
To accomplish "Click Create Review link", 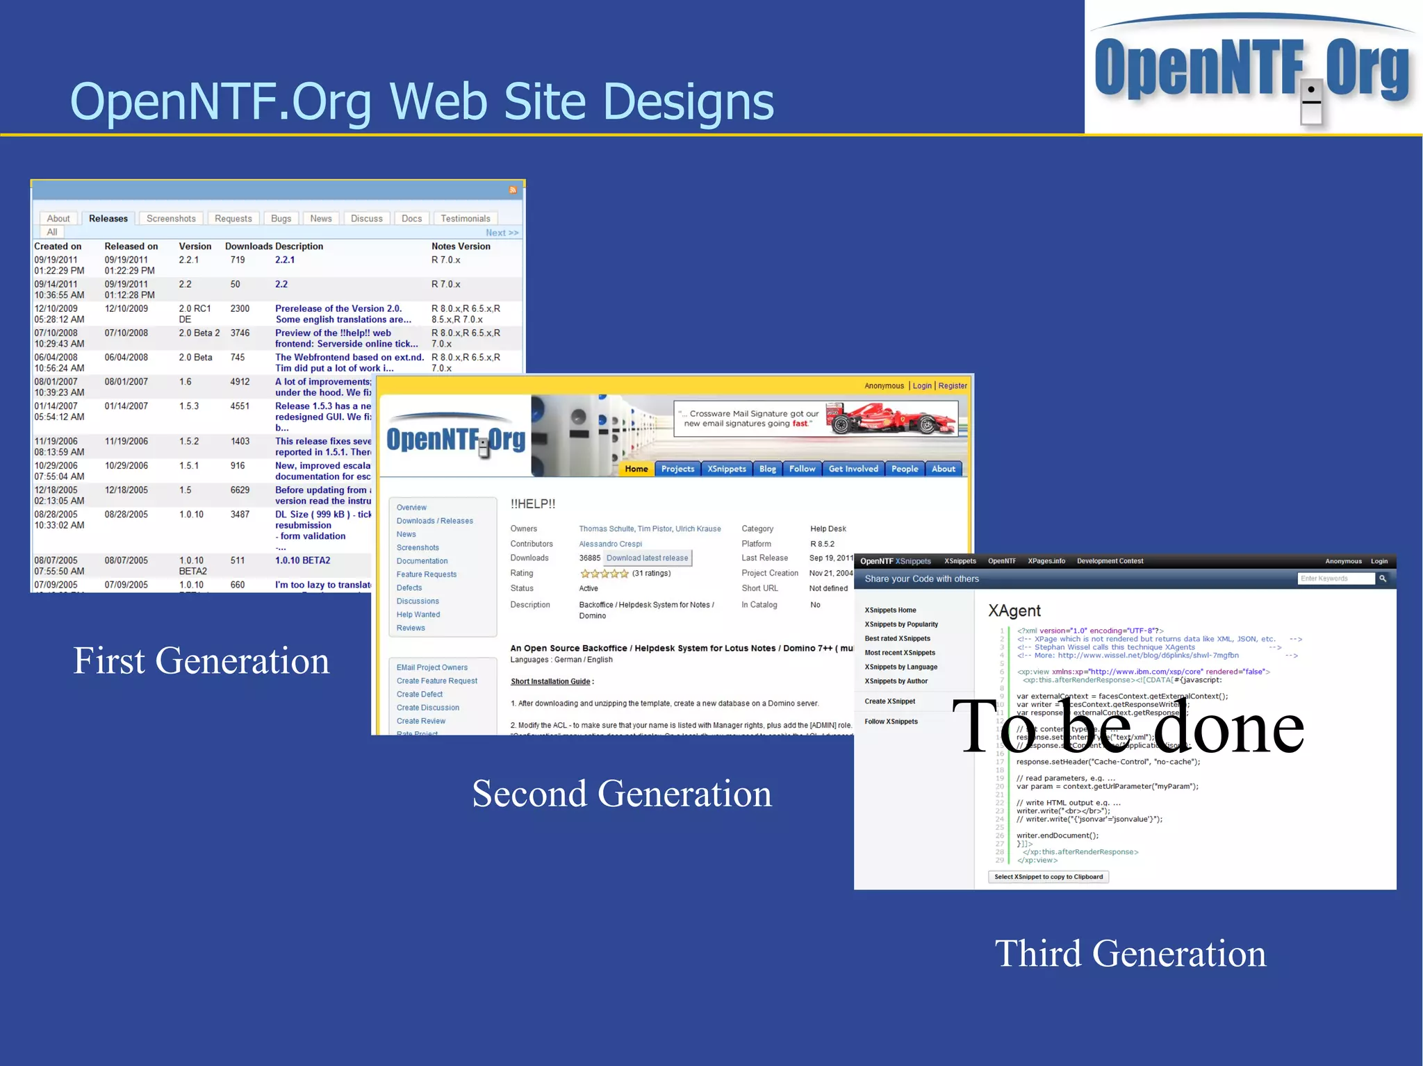I will click(421, 721).
